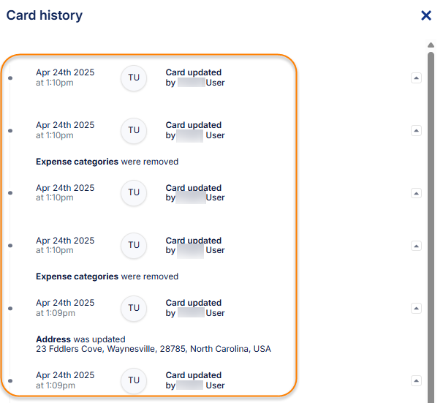Image resolution: width=443 pixels, height=403 pixels.
Task: Click TU avatar of second history entry
Action: pyautogui.click(x=134, y=130)
